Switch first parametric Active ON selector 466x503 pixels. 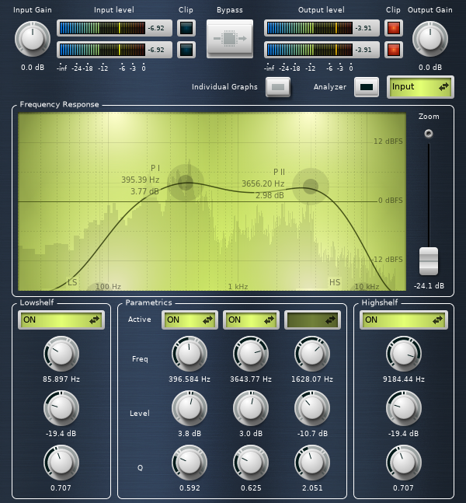[190, 320]
